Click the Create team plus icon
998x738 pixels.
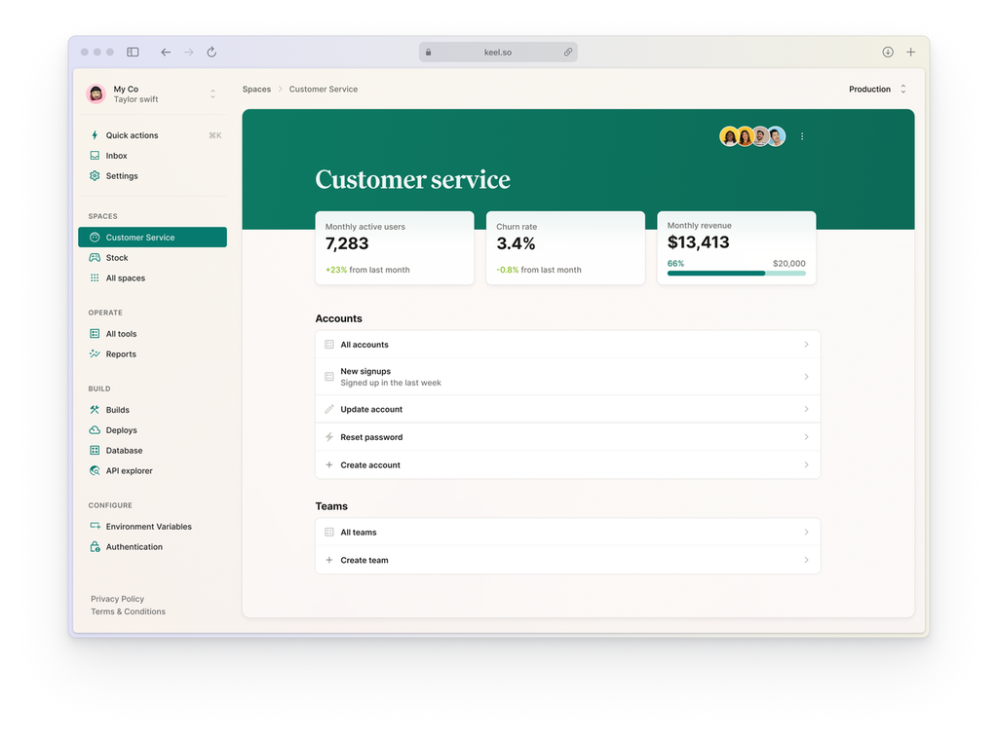(x=329, y=560)
